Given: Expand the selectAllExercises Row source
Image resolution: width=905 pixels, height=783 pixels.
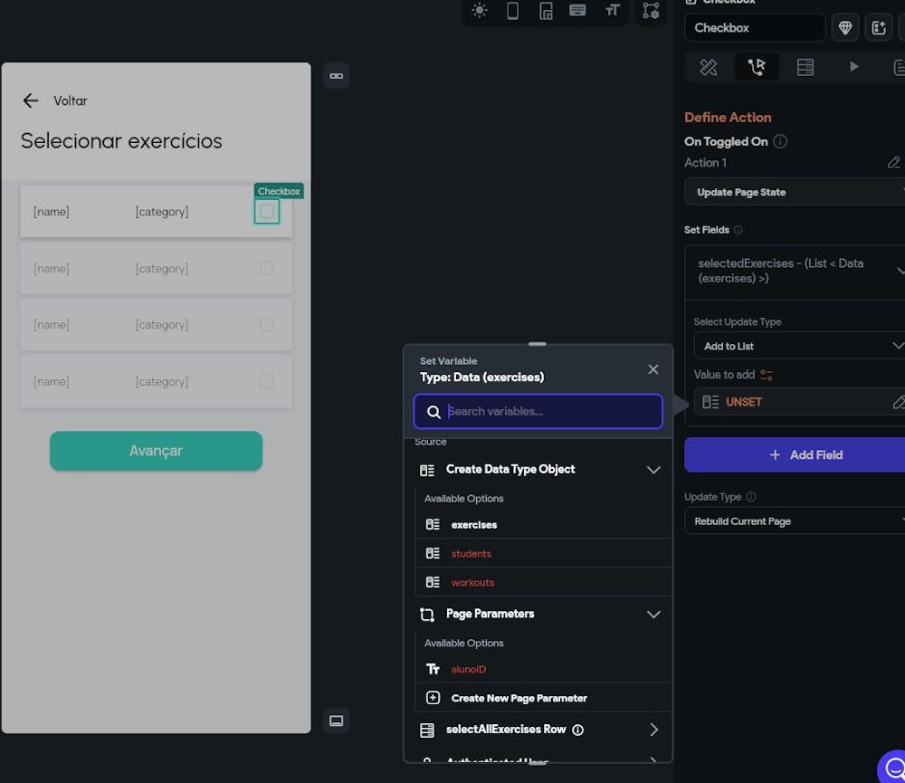Looking at the screenshot, I should tap(653, 730).
